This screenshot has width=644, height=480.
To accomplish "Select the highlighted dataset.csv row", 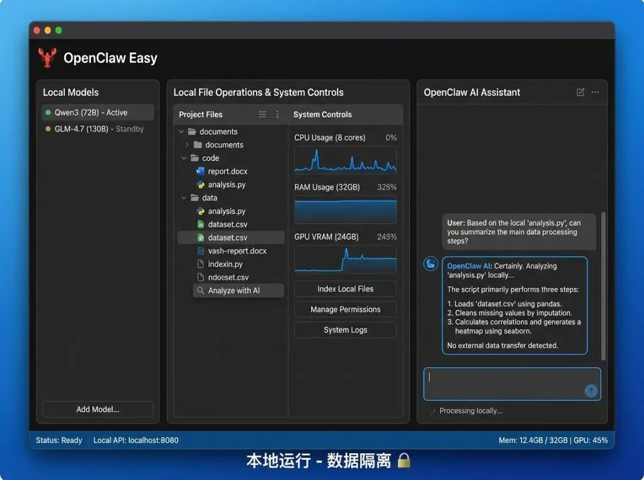I will 231,238.
